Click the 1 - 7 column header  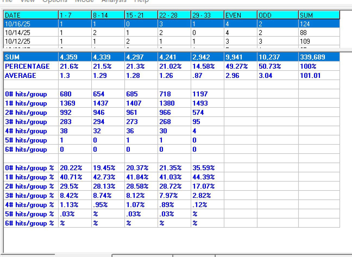coord(75,15)
